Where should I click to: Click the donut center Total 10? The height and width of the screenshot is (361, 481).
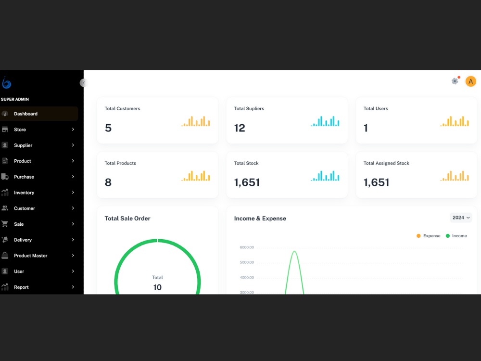coord(157,283)
